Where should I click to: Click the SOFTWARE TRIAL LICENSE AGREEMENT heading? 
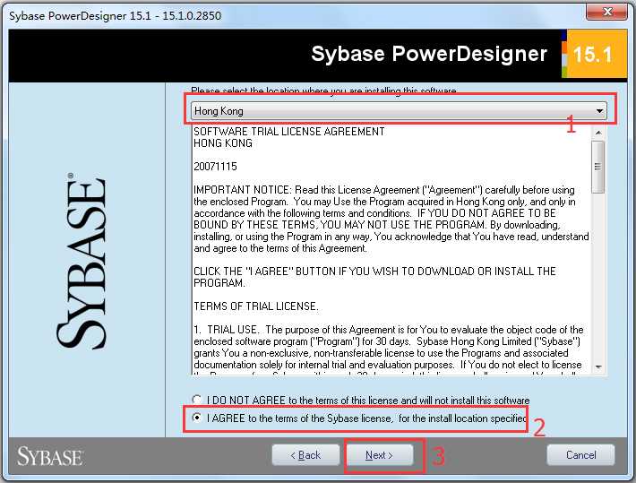click(x=288, y=132)
